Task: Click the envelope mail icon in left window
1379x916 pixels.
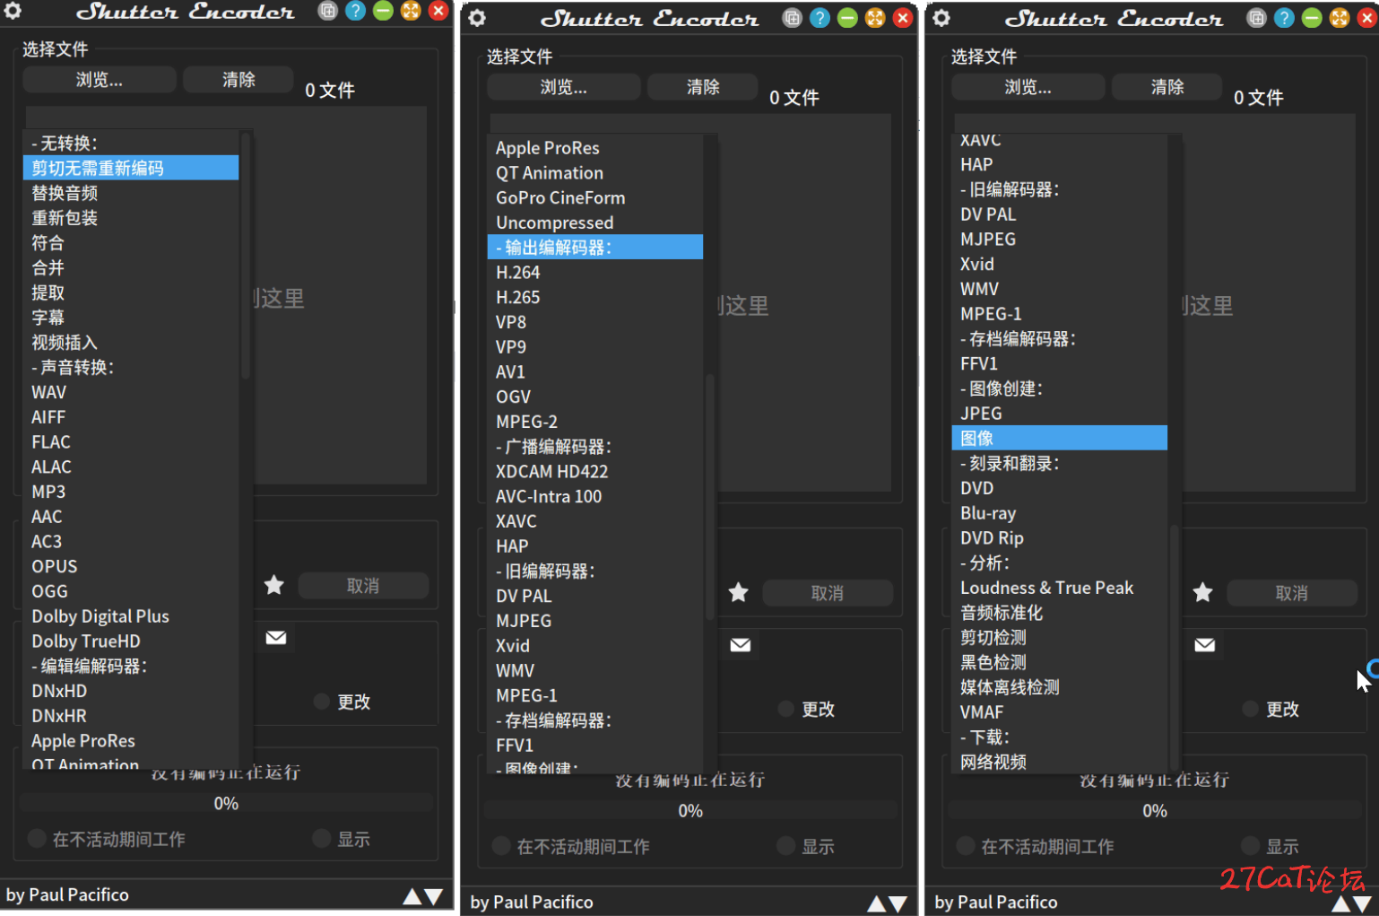Action: click(x=276, y=638)
